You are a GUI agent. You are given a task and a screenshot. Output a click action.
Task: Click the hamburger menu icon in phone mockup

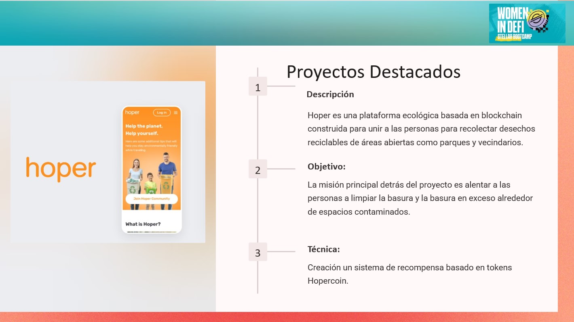[175, 113]
